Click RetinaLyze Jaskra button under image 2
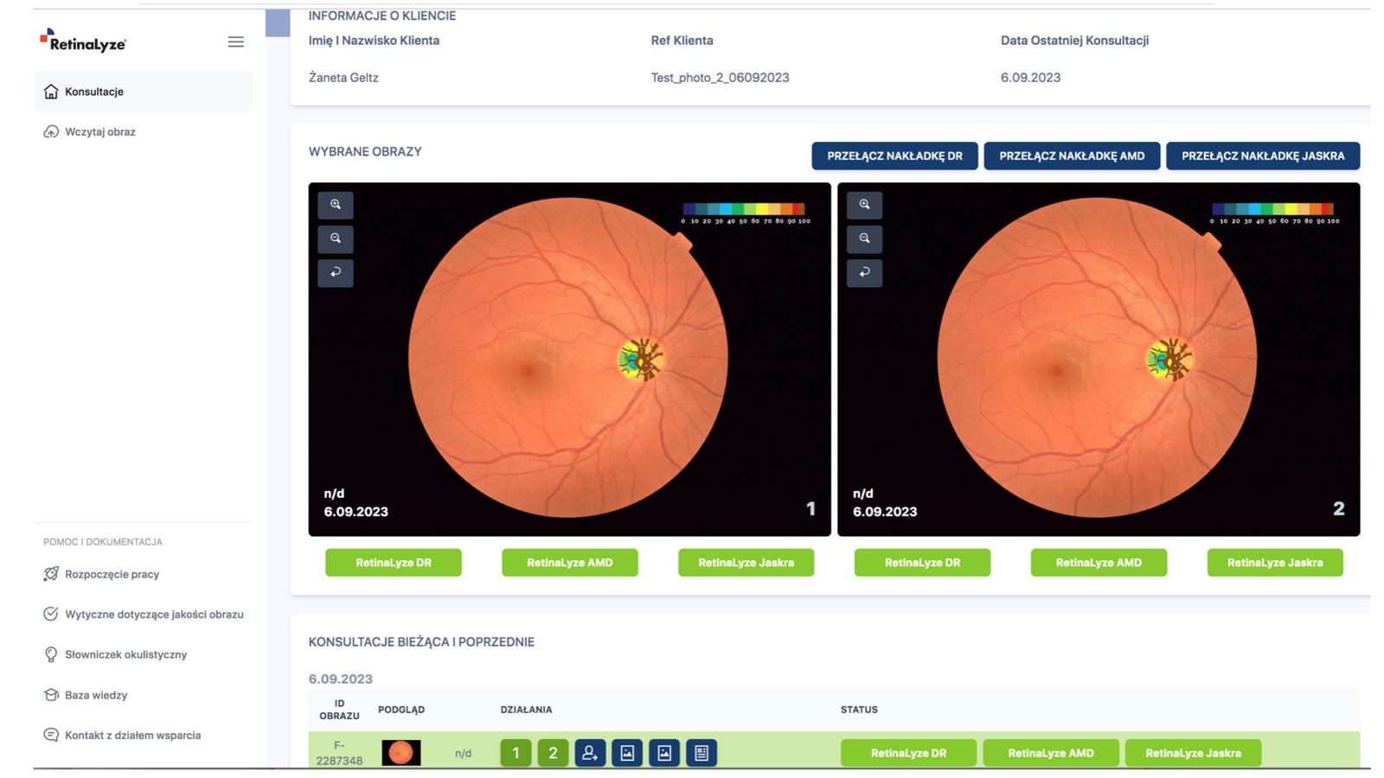 pos(1274,563)
